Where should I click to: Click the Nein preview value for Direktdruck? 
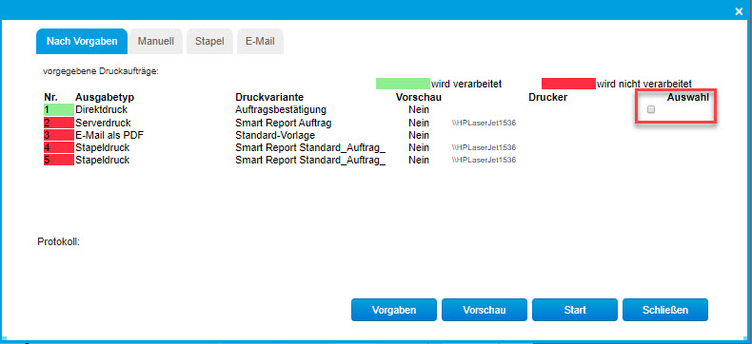pos(419,109)
